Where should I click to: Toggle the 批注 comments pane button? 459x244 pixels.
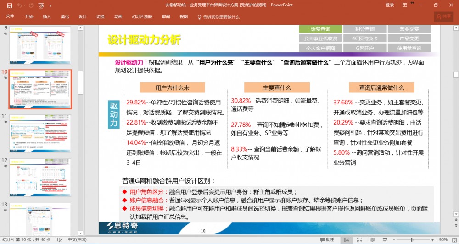327,239
